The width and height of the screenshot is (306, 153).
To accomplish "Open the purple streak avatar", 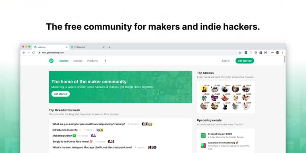I will pyautogui.click(x=215, y=97).
